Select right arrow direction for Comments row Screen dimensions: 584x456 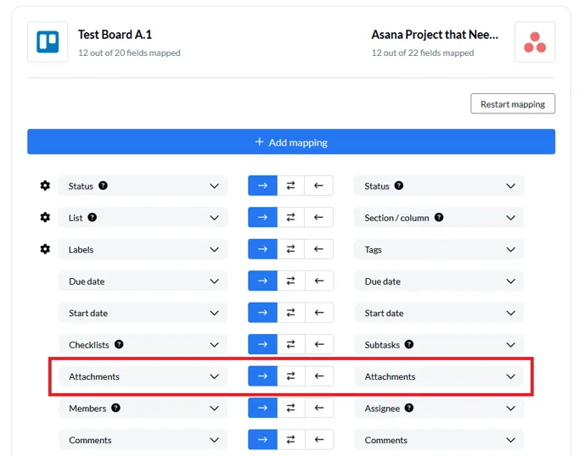pyautogui.click(x=262, y=440)
